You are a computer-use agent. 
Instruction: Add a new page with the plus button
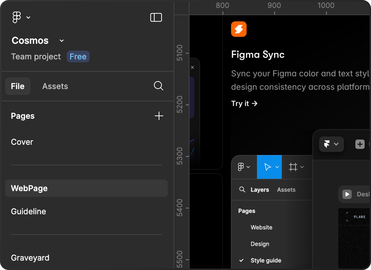159,116
